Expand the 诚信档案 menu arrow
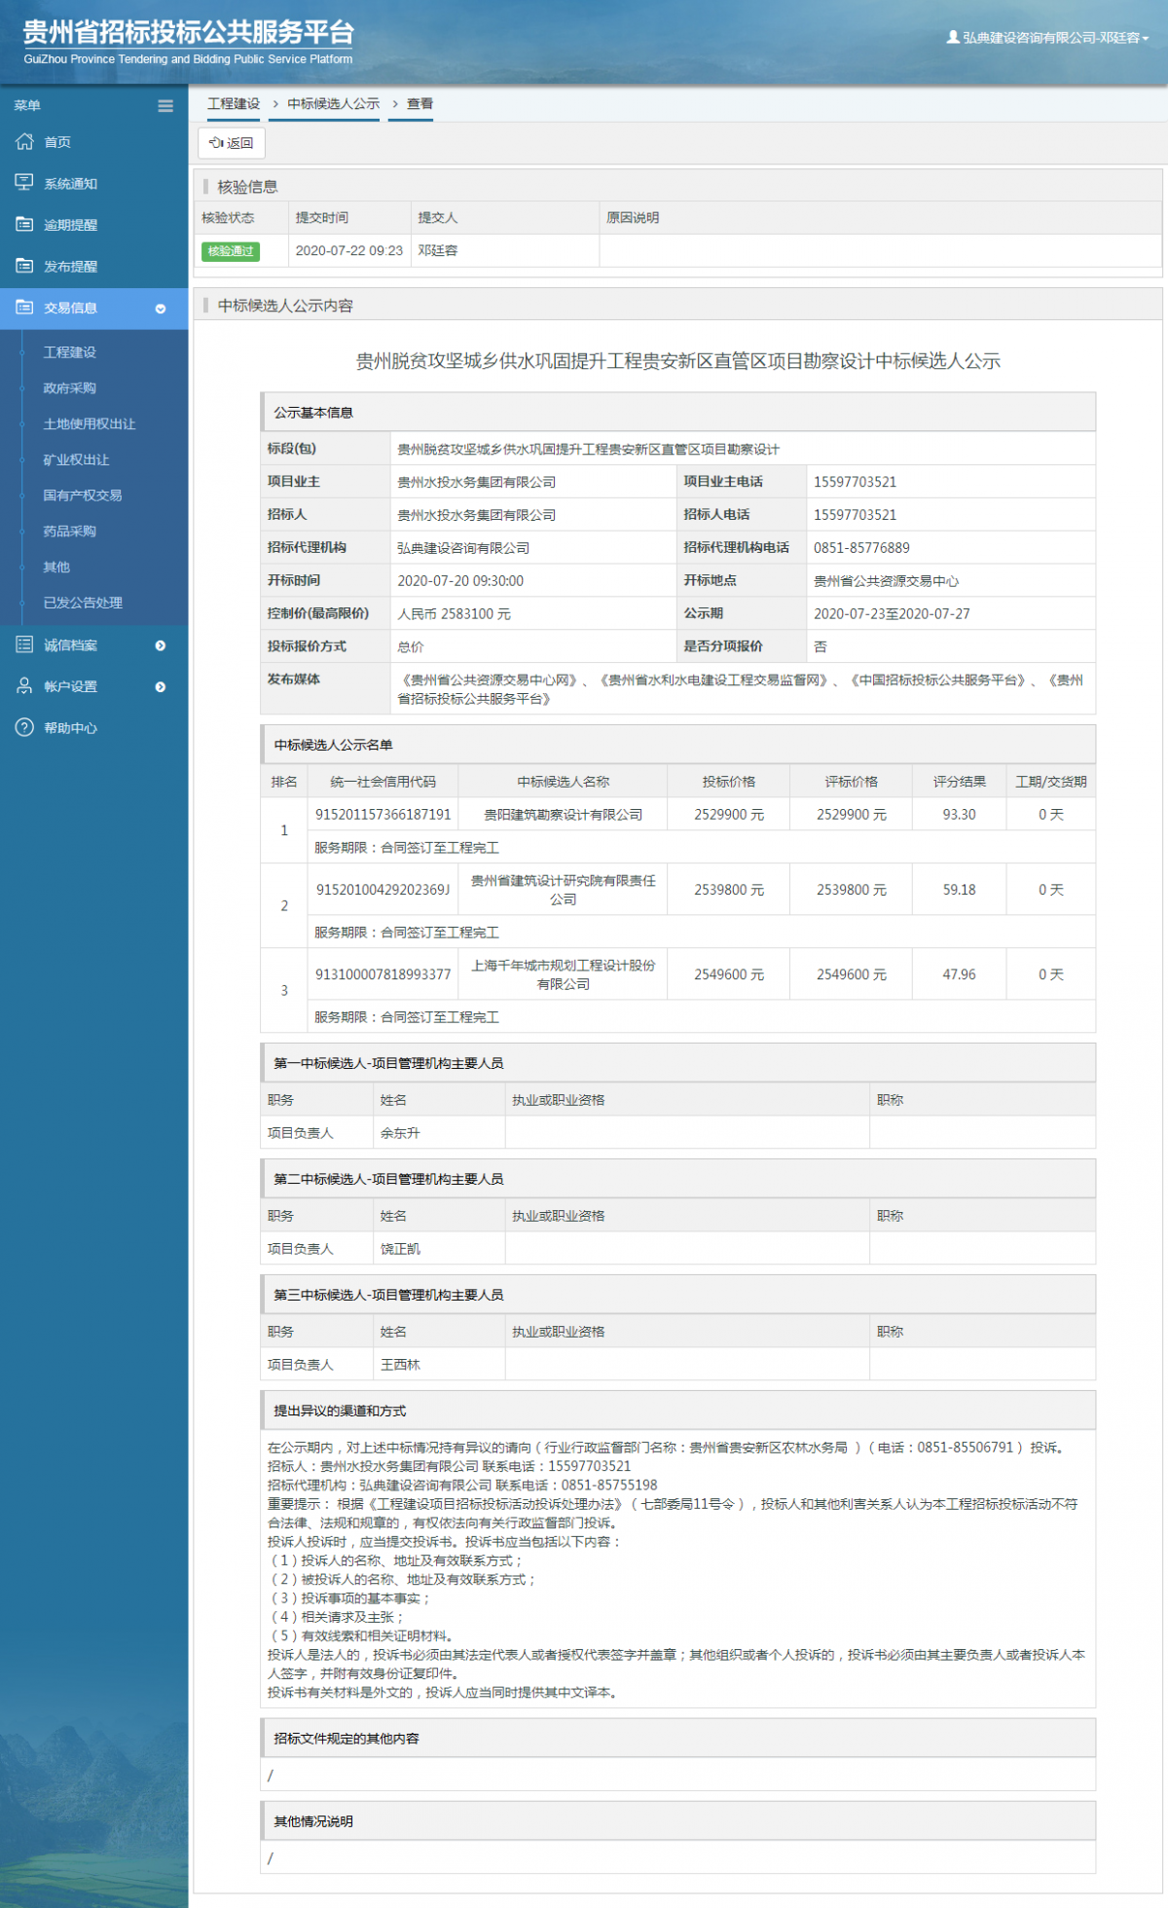Viewport: 1168px width, 1908px height. 161,645
